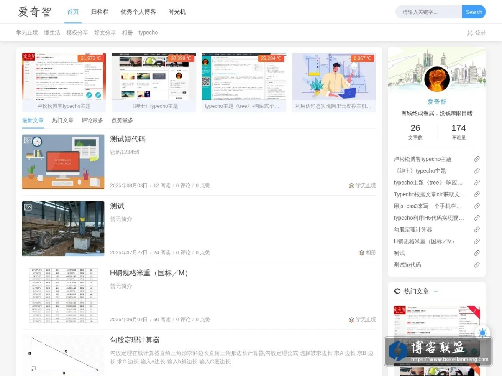Open 优秀个人博客 navigation item
The height and width of the screenshot is (376, 502).
tap(138, 12)
